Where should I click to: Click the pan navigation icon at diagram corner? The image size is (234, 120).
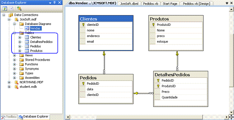click(231, 117)
